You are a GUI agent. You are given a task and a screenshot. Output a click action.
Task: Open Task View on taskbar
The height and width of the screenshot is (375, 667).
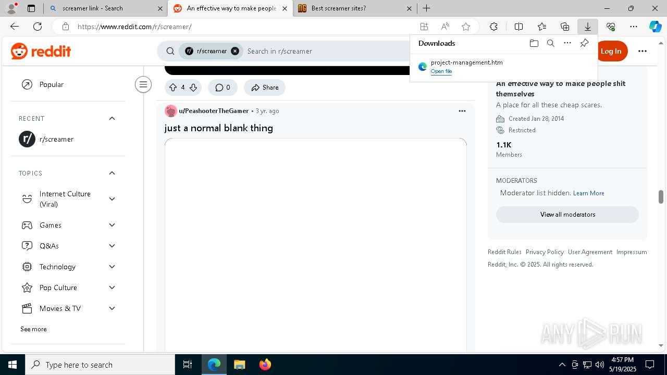point(188,365)
